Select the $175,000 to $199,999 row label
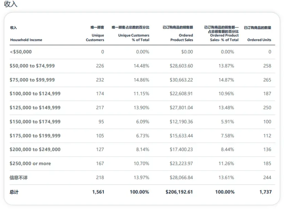Image resolution: width=284 pixels, height=209 pixels. (x=35, y=135)
